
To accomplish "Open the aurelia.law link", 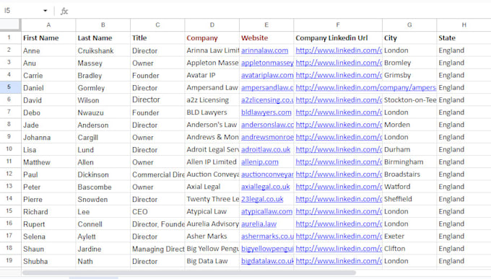I will 258,224.
